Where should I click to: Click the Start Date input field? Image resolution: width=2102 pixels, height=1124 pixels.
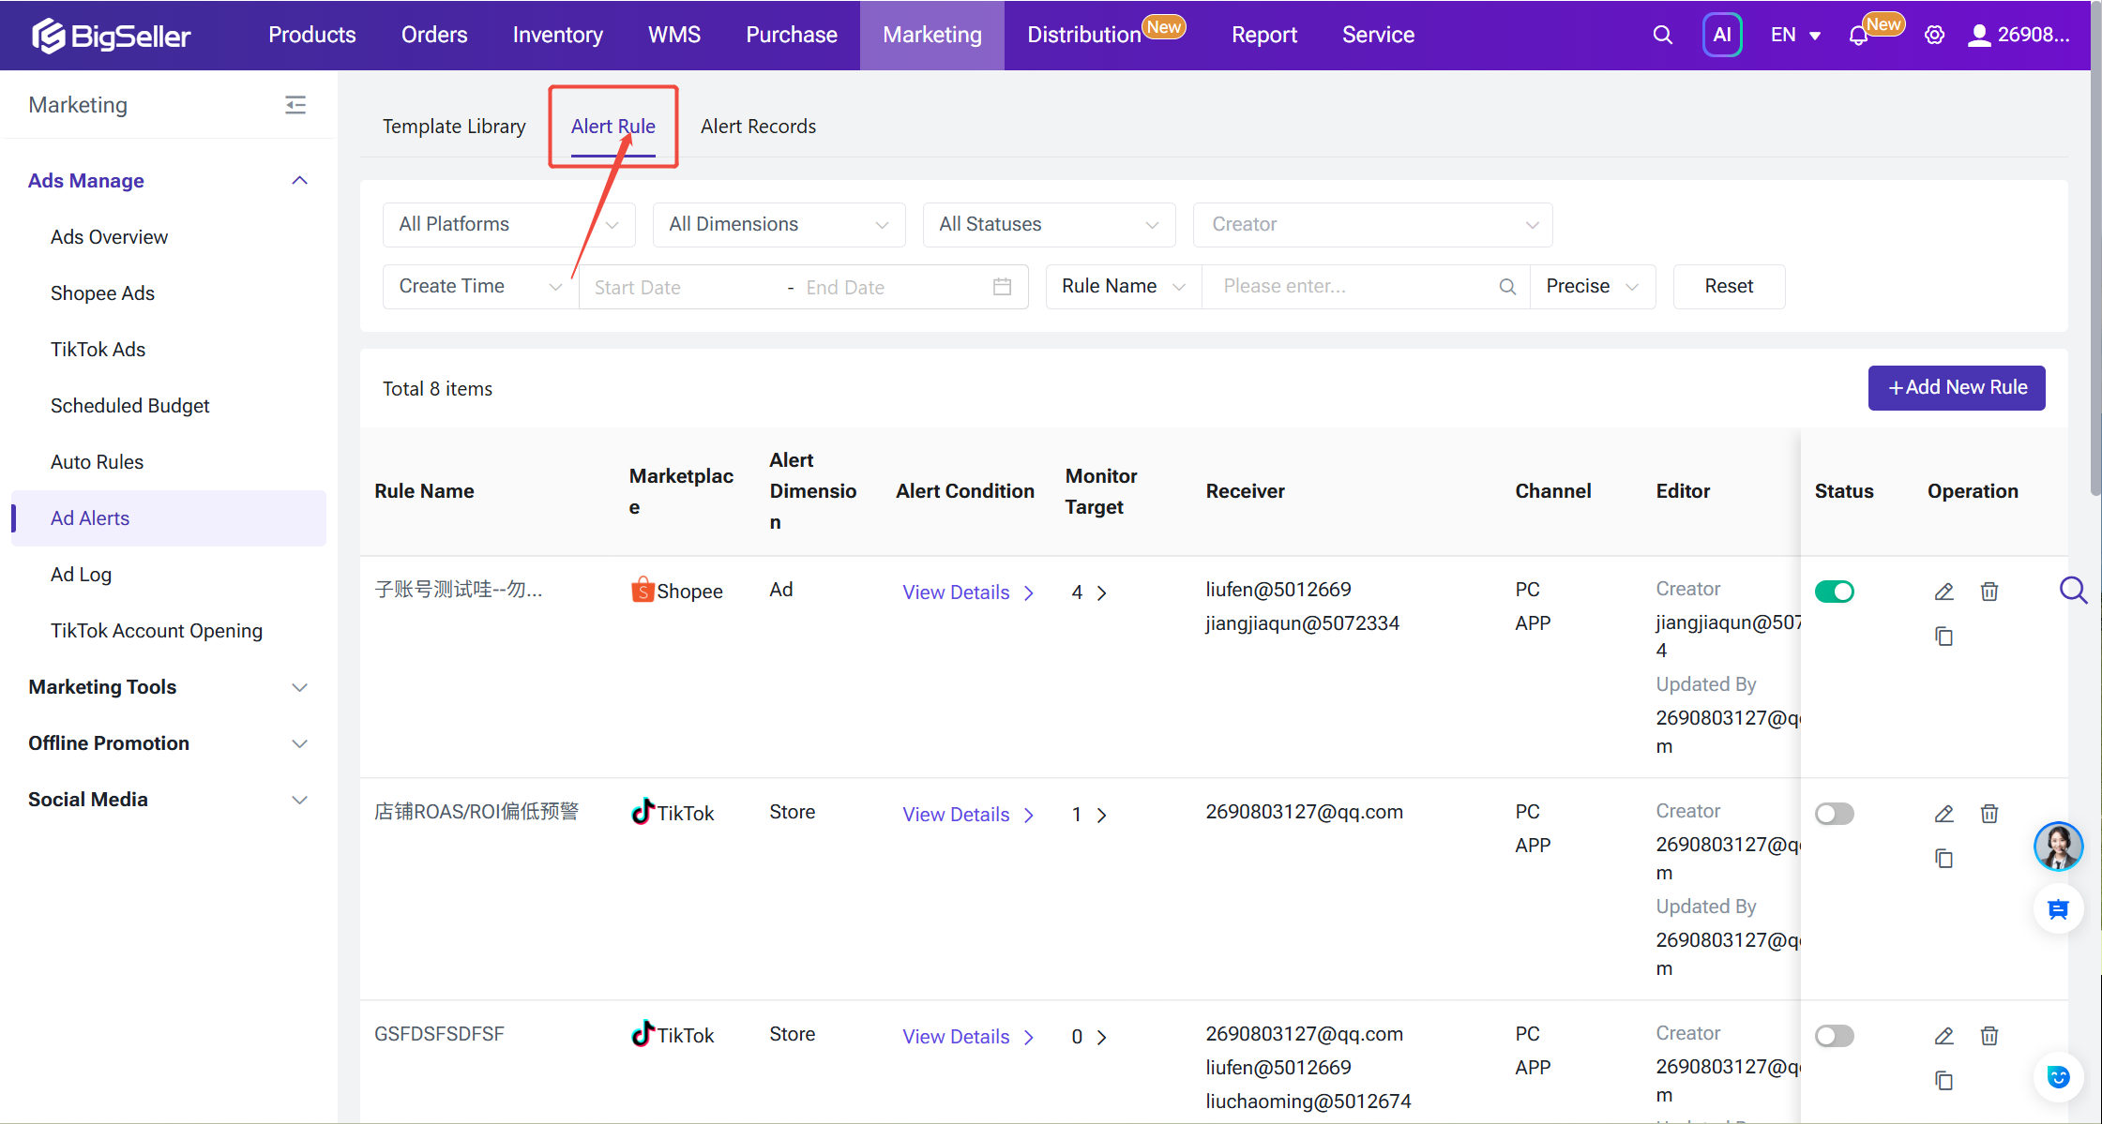[681, 288]
